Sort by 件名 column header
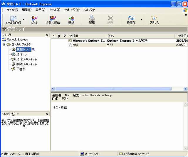 point(140,36)
